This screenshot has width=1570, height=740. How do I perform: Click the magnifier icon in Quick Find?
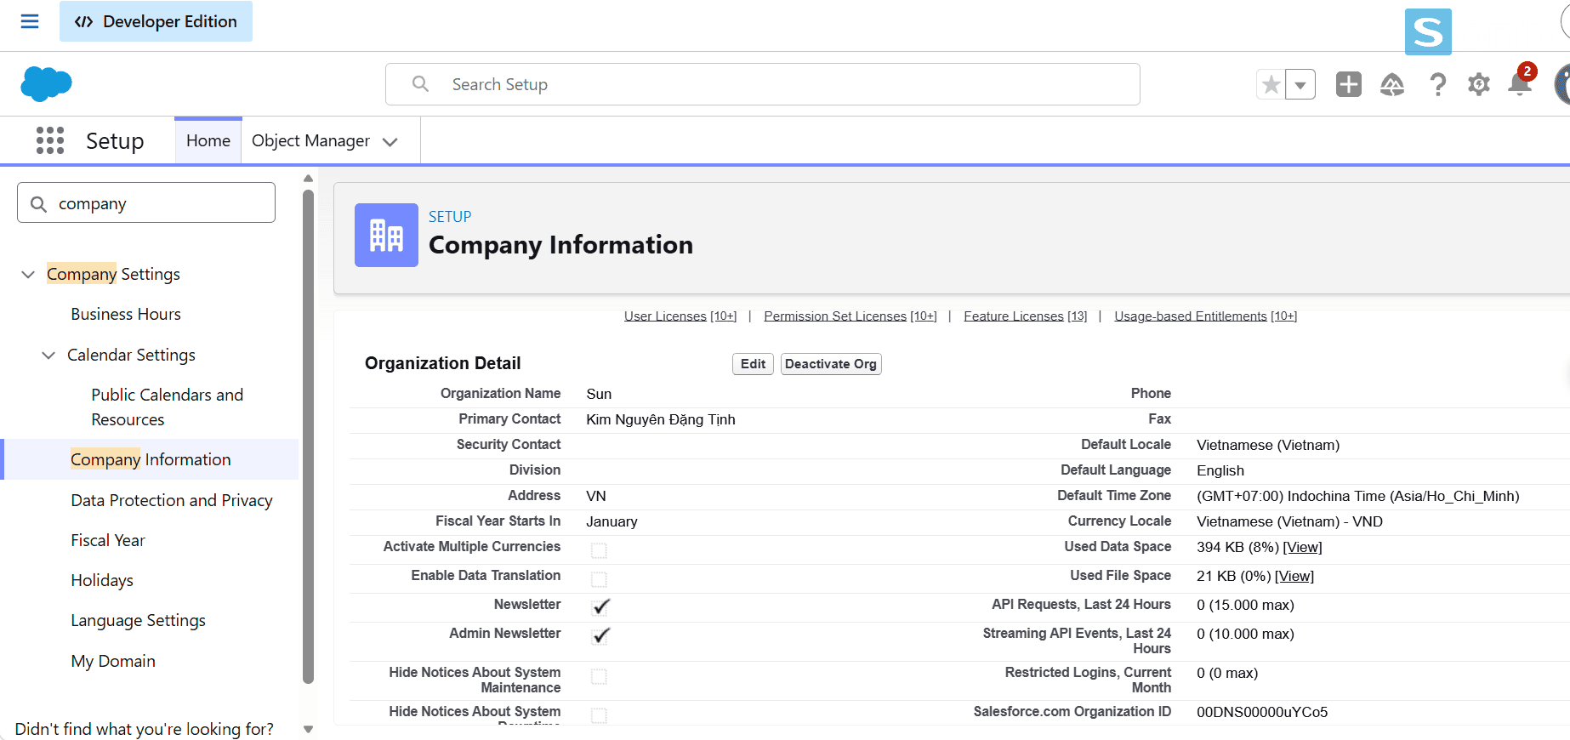(x=38, y=204)
